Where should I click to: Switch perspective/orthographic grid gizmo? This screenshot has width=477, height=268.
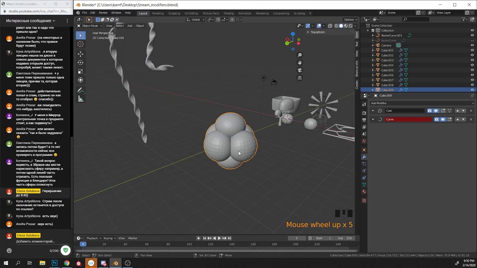click(x=300, y=78)
